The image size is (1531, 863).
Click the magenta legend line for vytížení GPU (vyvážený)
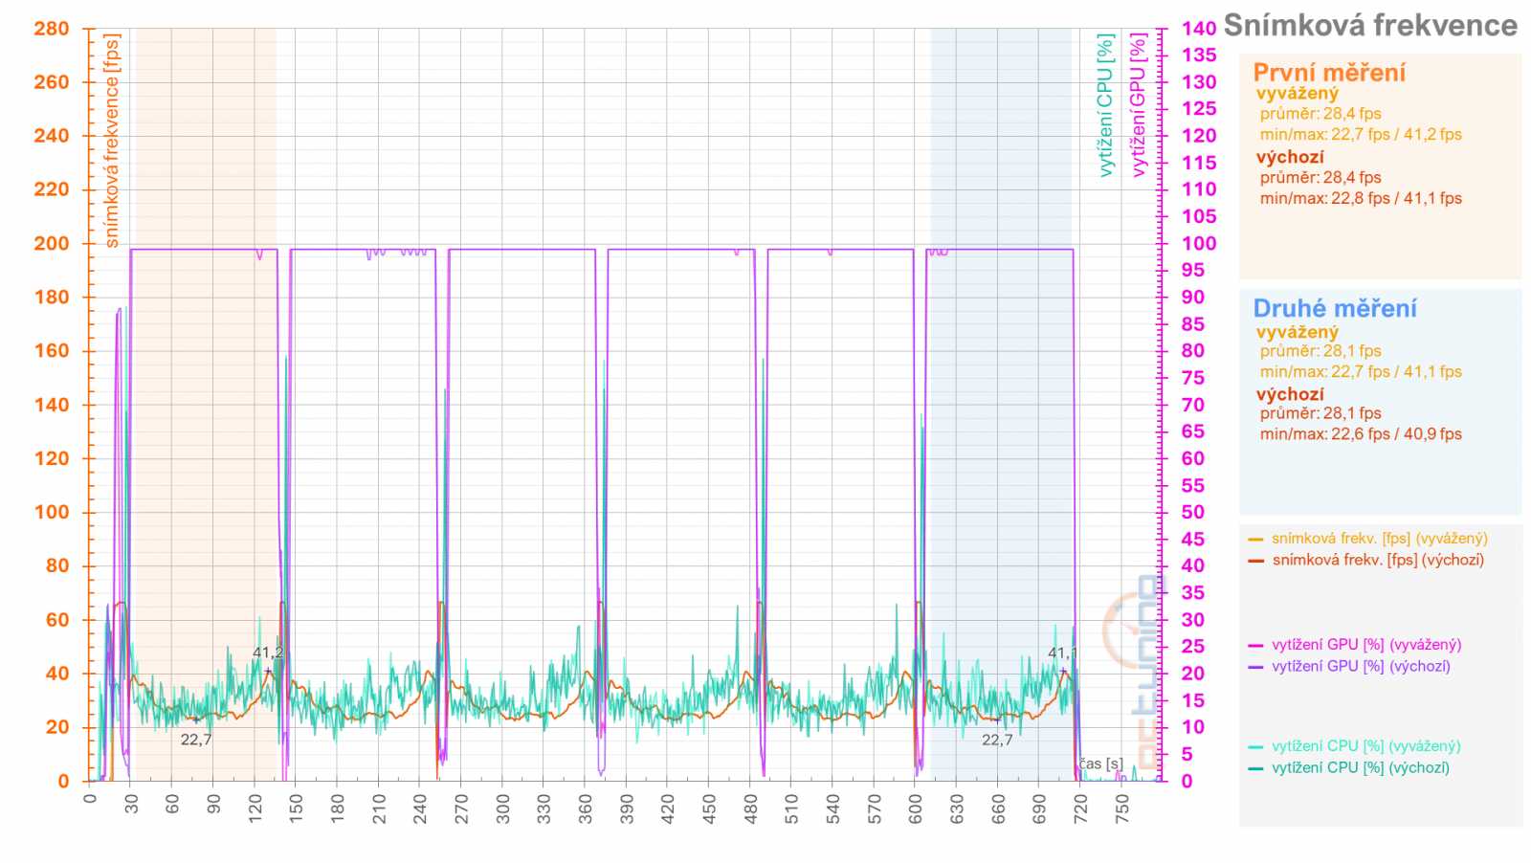(x=1255, y=646)
